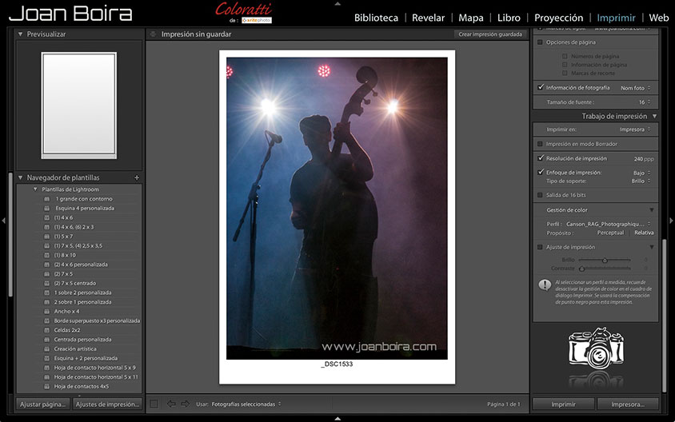Screen dimensions: 675x422
Task: Click the Ajustar página button
Action: (x=42, y=404)
